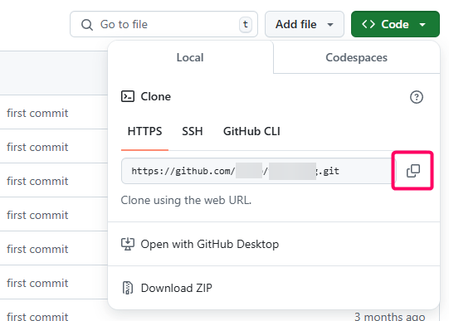Click the GitHub Desktop download icon
449x321 pixels.
[x=128, y=244]
